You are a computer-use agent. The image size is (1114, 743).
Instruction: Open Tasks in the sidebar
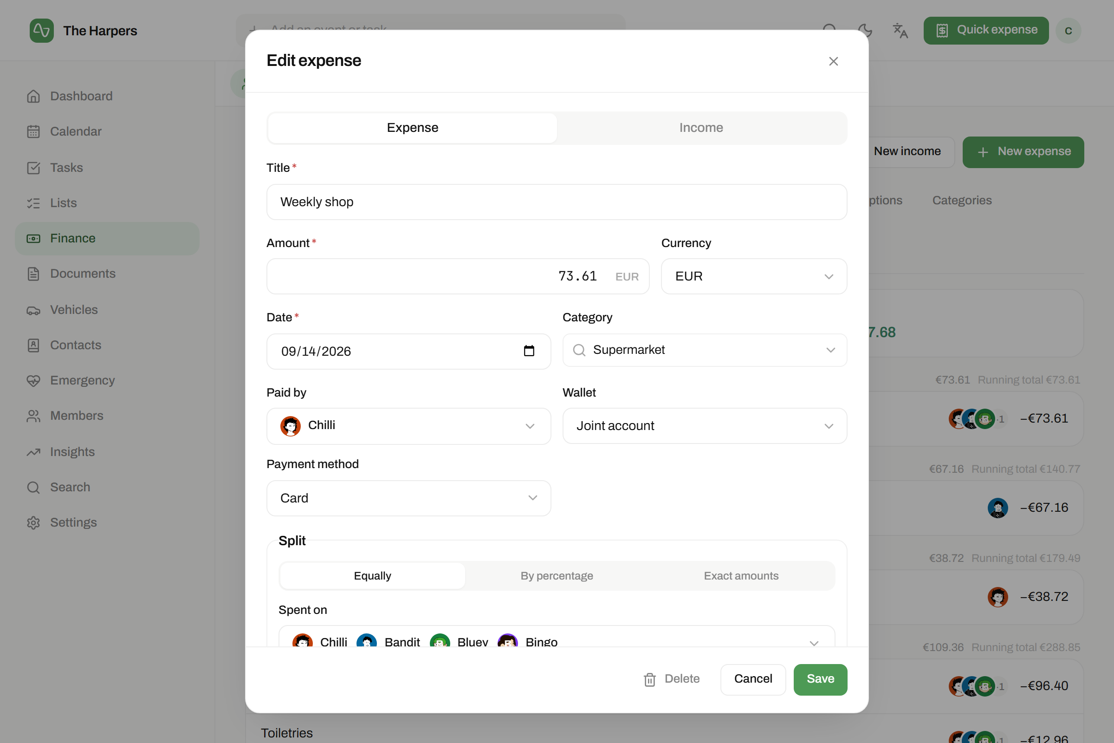pos(107,168)
